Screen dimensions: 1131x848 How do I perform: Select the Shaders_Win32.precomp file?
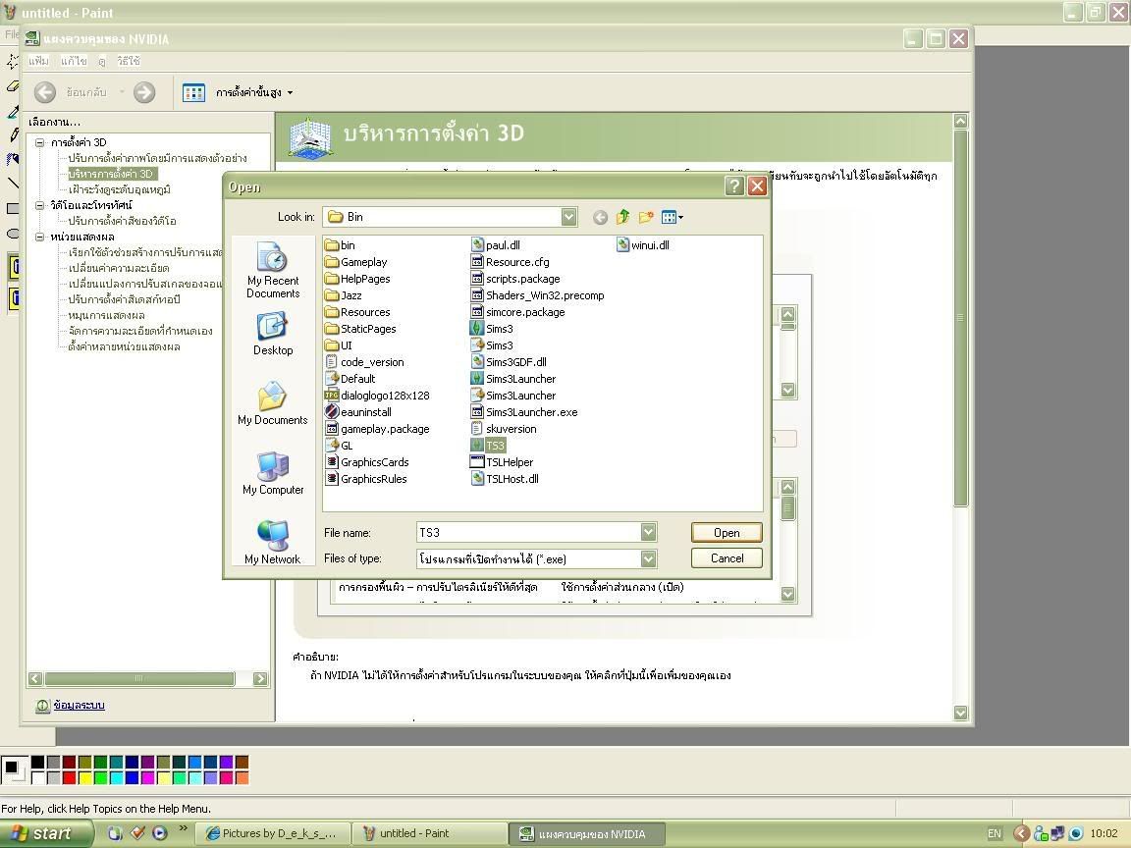click(537, 295)
